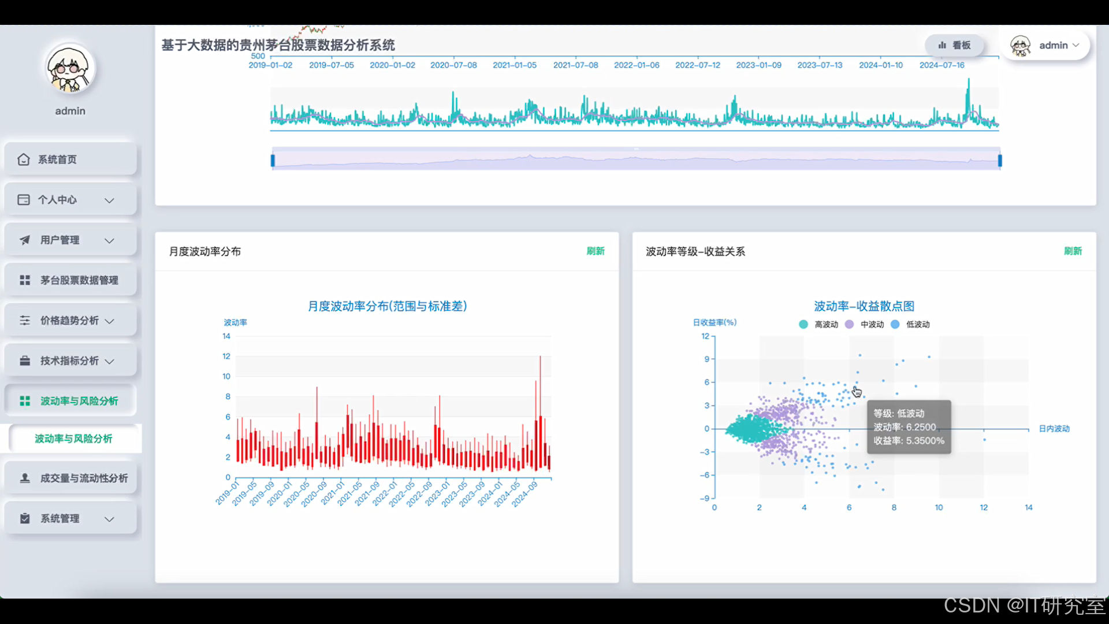Click the admin username in top bar
1109x624 pixels.
click(1053, 45)
